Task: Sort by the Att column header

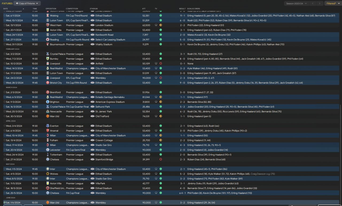Action: pyautogui.click(x=144, y=9)
